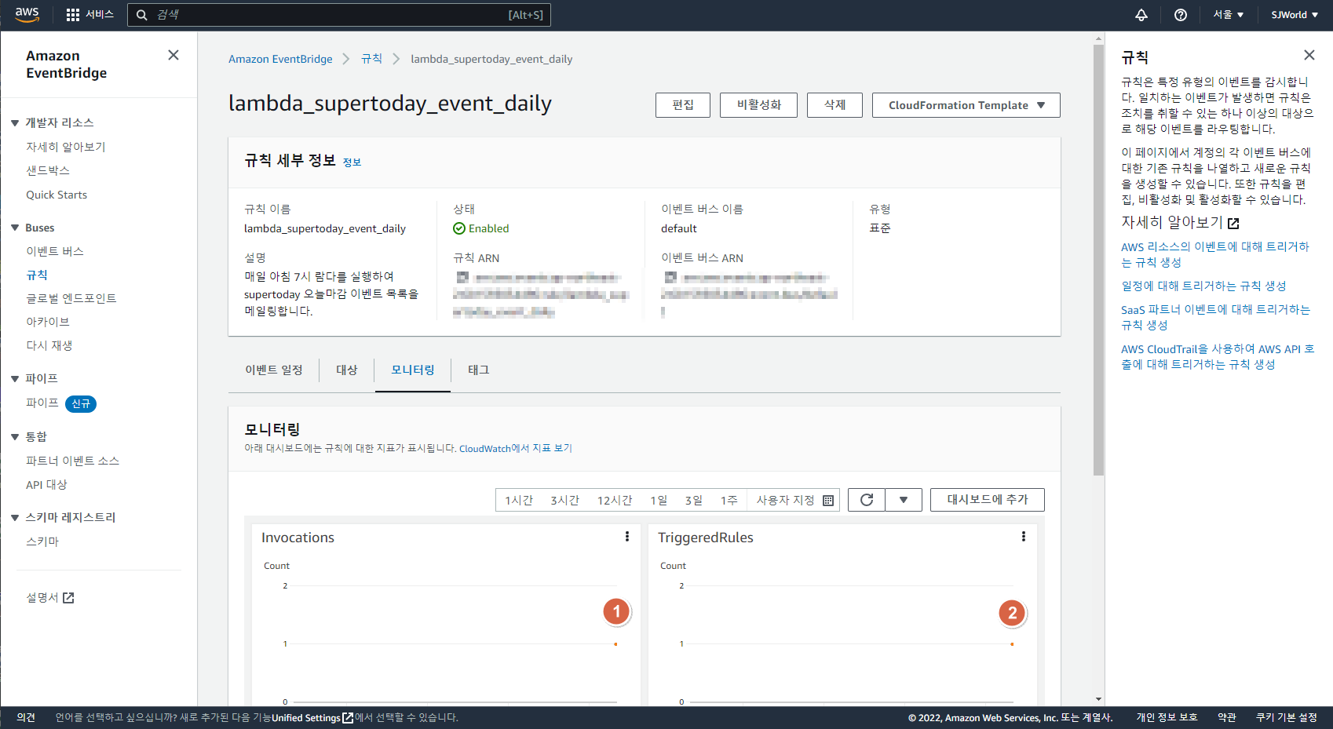Image resolution: width=1333 pixels, height=729 pixels.
Task: Open 자세히 알아보기 in the sidebar
Action: (66, 147)
